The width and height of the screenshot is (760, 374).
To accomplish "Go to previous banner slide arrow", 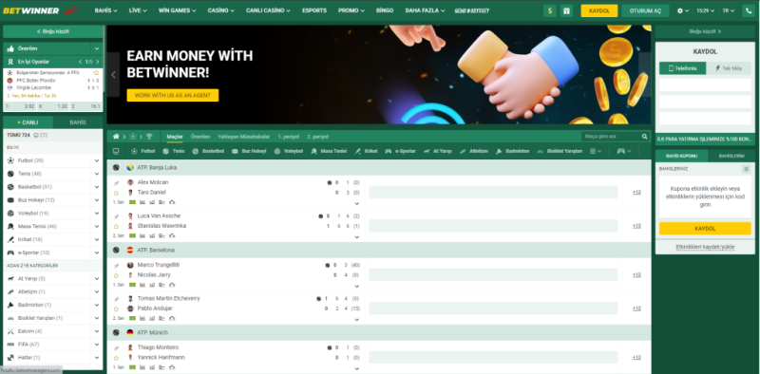I will point(113,75).
